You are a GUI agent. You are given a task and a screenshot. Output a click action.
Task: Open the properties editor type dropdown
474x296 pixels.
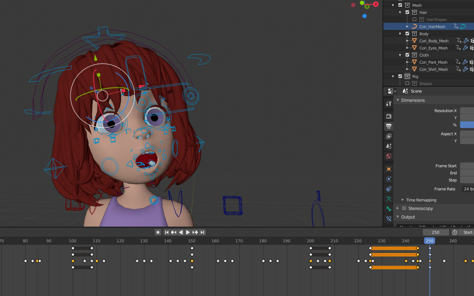[392, 91]
